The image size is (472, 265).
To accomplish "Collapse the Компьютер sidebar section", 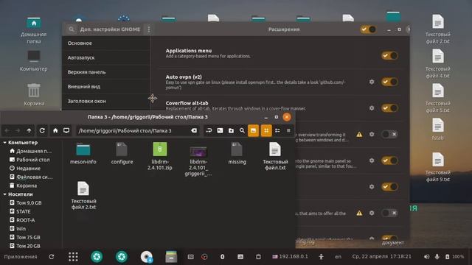I will coord(5,142).
